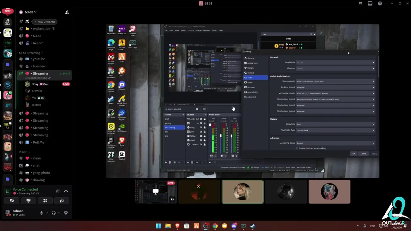
Task: Open the Help question mark icon
Action: [380, 4]
